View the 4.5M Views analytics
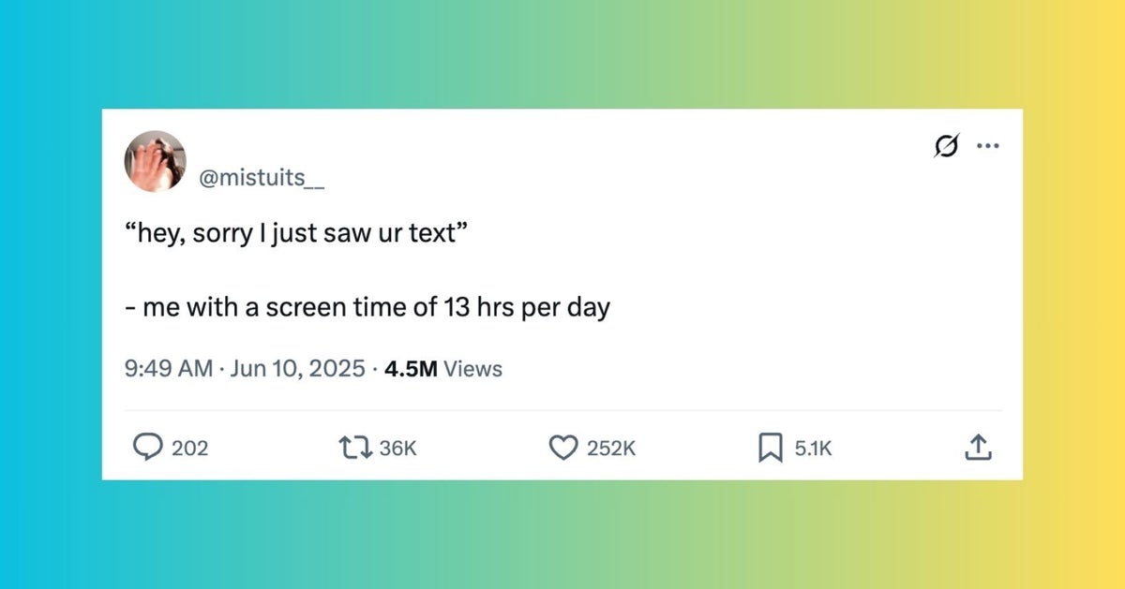Image resolution: width=1125 pixels, height=589 pixels. click(442, 369)
